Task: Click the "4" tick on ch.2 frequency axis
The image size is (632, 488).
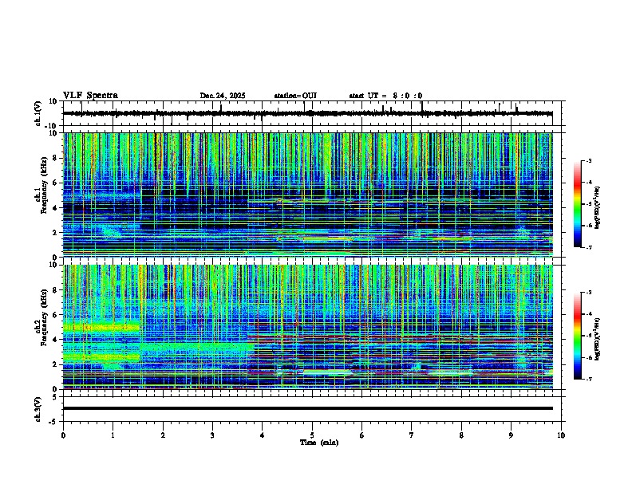Action: [55, 340]
